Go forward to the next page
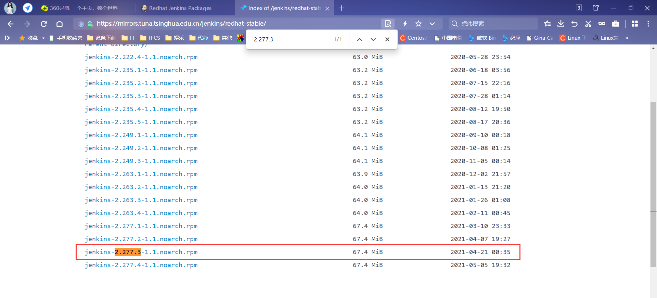This screenshot has height=298, width=657. click(x=27, y=24)
